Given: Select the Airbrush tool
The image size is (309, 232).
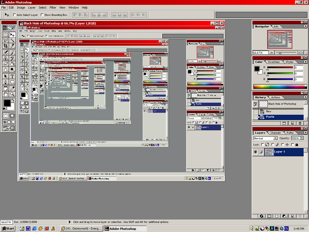Looking at the screenshot, I should 6,52.
